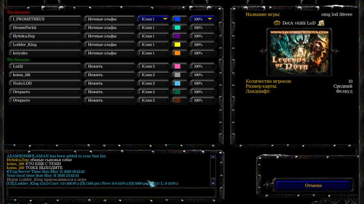This screenshot has height=204, width=364.
Task: Click the koma_188 player slot
Action: [45, 75]
